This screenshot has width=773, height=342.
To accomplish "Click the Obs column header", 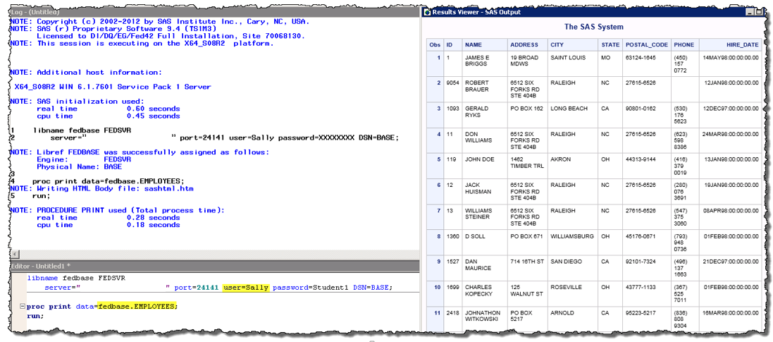I will coord(435,44).
